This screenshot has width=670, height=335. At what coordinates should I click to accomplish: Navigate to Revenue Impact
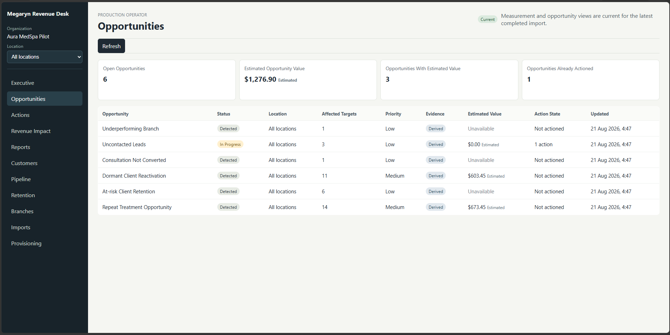pos(45,131)
